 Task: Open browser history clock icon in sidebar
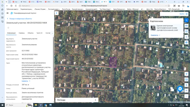pyautogui.click(x=2, y=6)
